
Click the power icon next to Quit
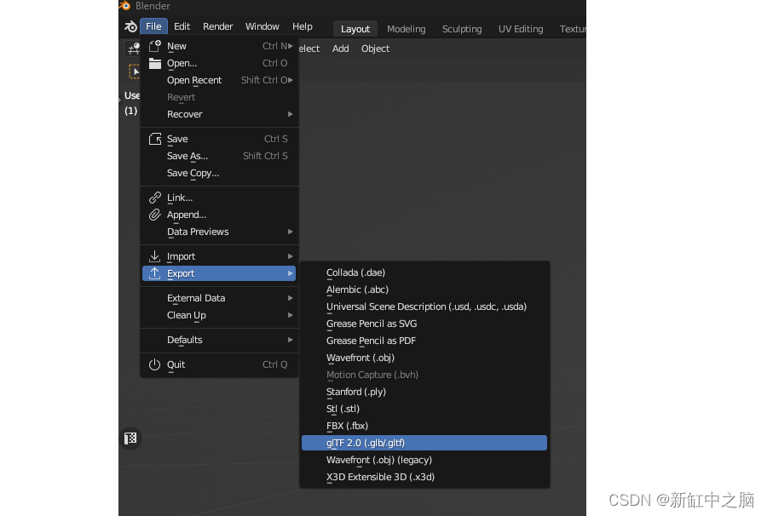156,364
